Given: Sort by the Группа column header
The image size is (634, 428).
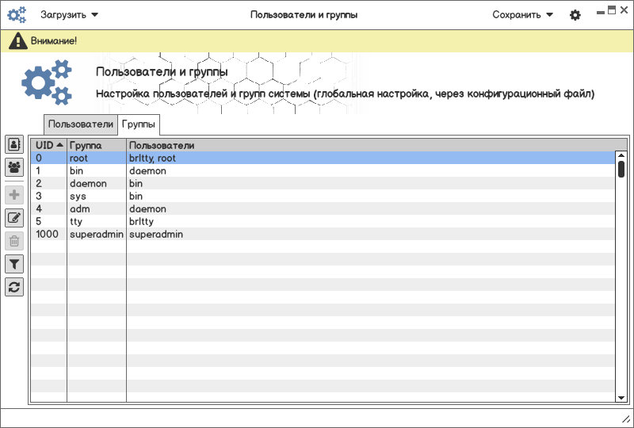Looking at the screenshot, I should (x=97, y=145).
